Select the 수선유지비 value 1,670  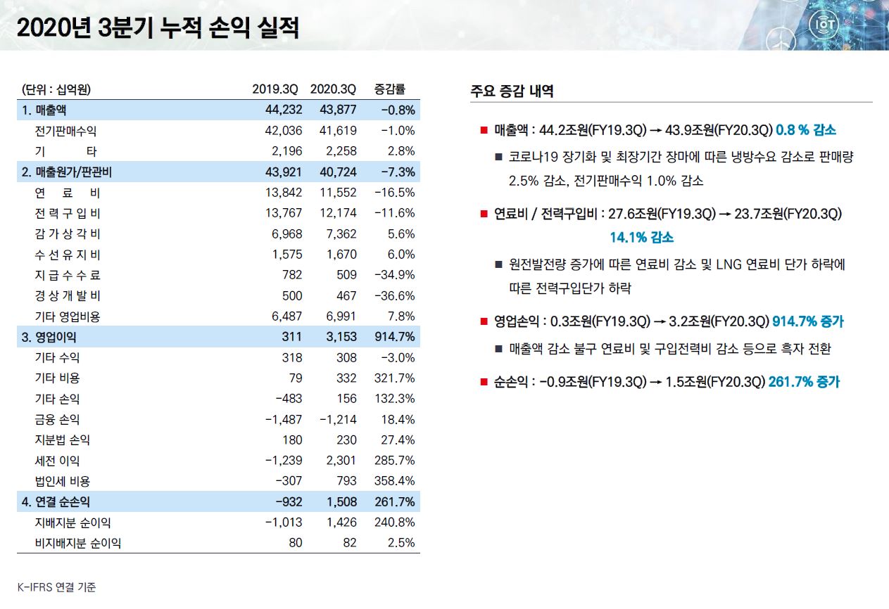click(341, 255)
